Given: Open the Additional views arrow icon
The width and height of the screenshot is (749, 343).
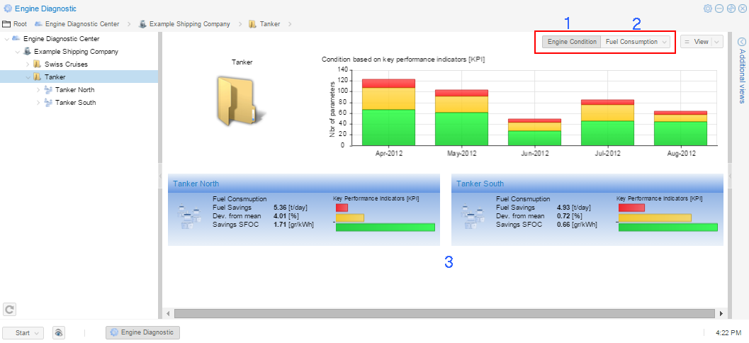Looking at the screenshot, I should point(742,42).
